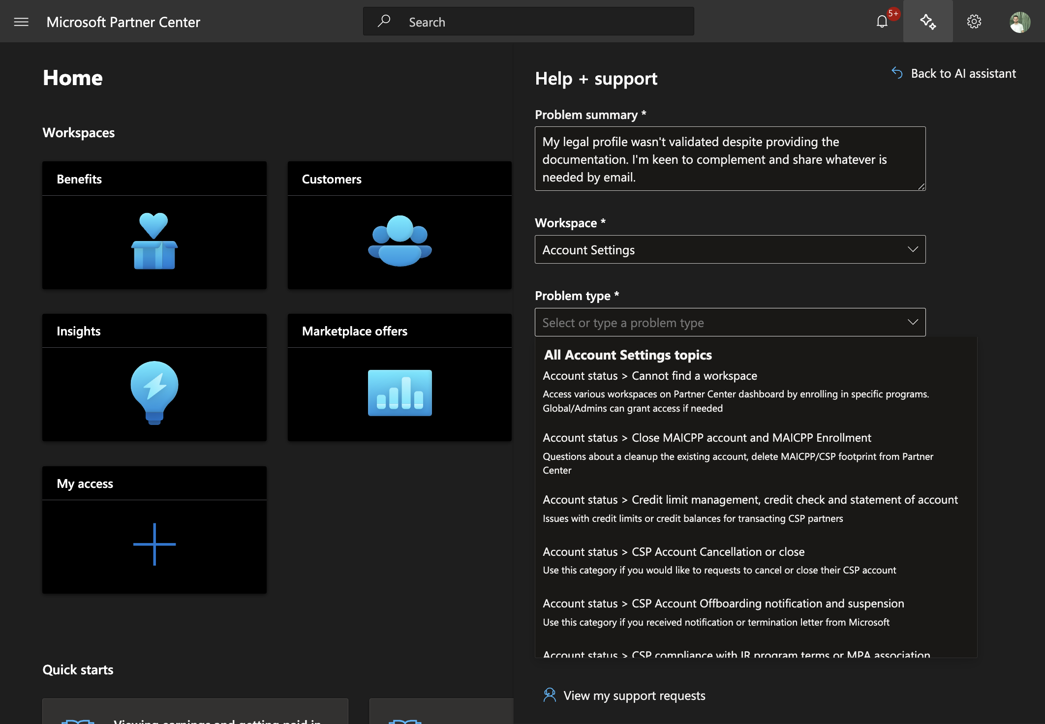Viewport: 1045px width, 724px height.
Task: Open the Marketplace offers workspace header
Action: (x=400, y=331)
